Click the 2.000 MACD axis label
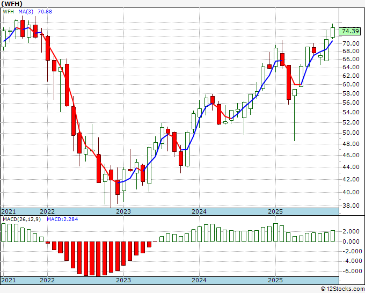 (x=351, y=232)
